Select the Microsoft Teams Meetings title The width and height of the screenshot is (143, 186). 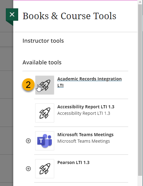click(85, 135)
